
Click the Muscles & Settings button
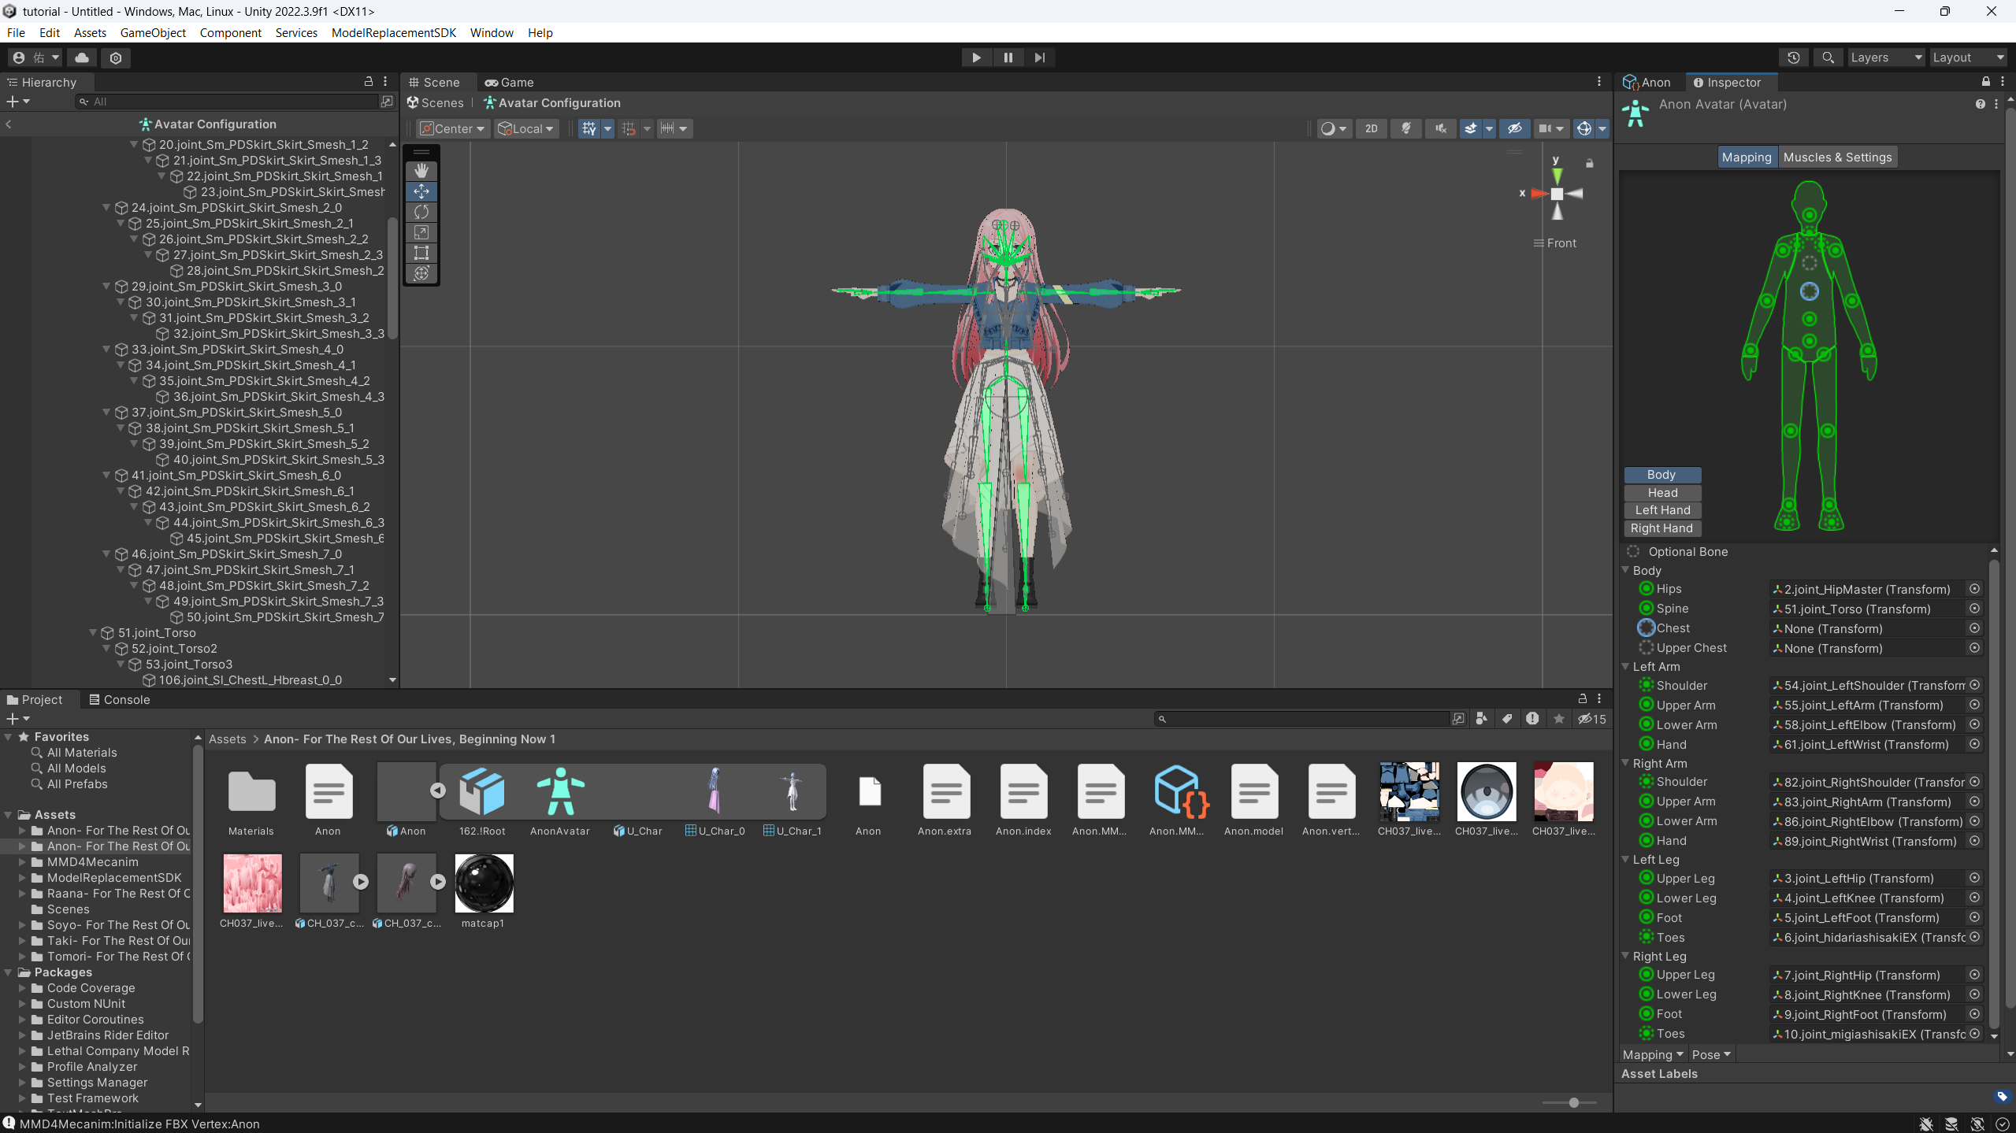1836,157
